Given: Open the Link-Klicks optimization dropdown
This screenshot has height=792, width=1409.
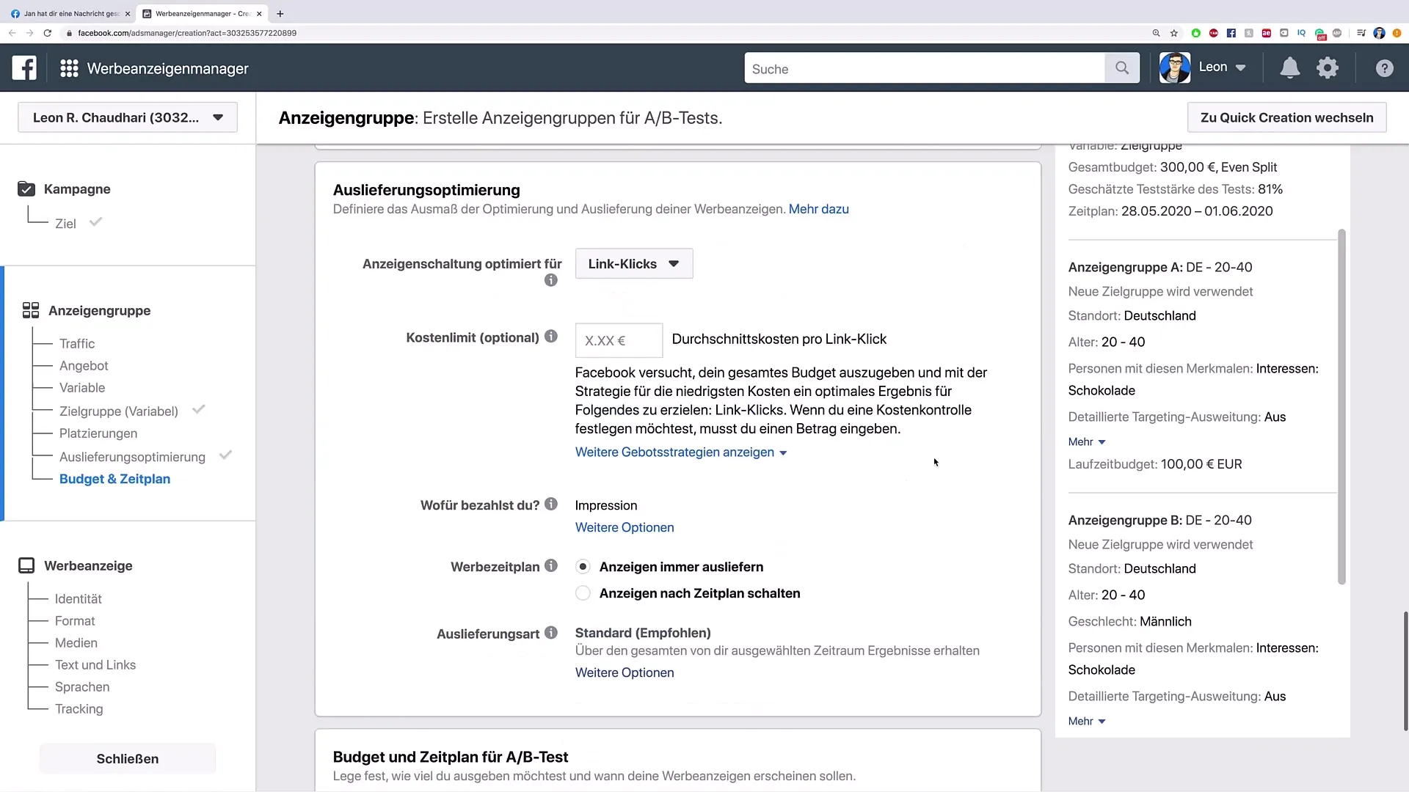Looking at the screenshot, I should pyautogui.click(x=634, y=263).
